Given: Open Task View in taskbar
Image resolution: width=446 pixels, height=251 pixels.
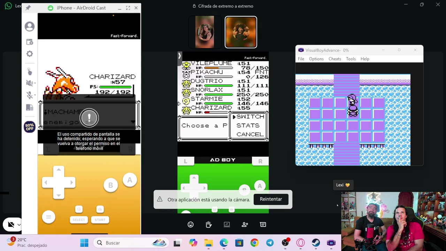Looking at the screenshot, I should pyautogui.click(x=177, y=243).
